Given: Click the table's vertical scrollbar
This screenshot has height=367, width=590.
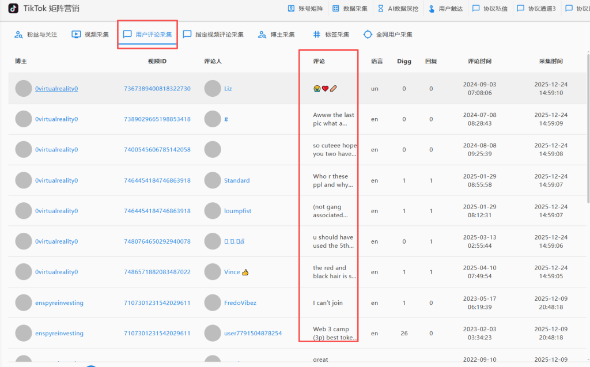Looking at the screenshot, I should (587, 127).
